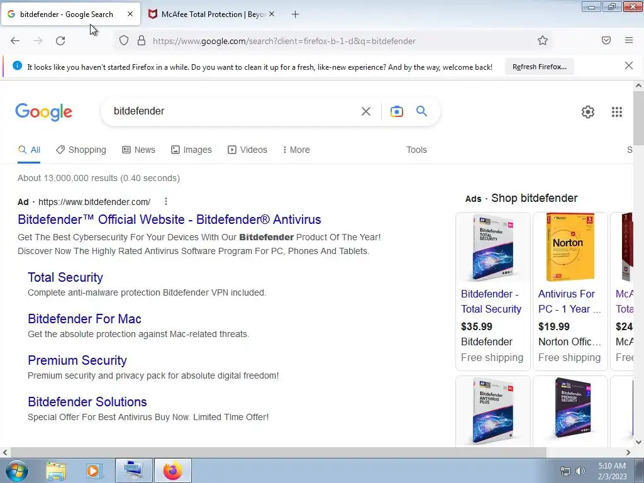The width and height of the screenshot is (644, 483).
Task: Click the Bitdefender - Total Security product title
Action: pyautogui.click(x=491, y=301)
